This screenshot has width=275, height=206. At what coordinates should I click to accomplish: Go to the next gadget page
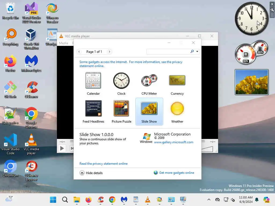(x=110, y=52)
